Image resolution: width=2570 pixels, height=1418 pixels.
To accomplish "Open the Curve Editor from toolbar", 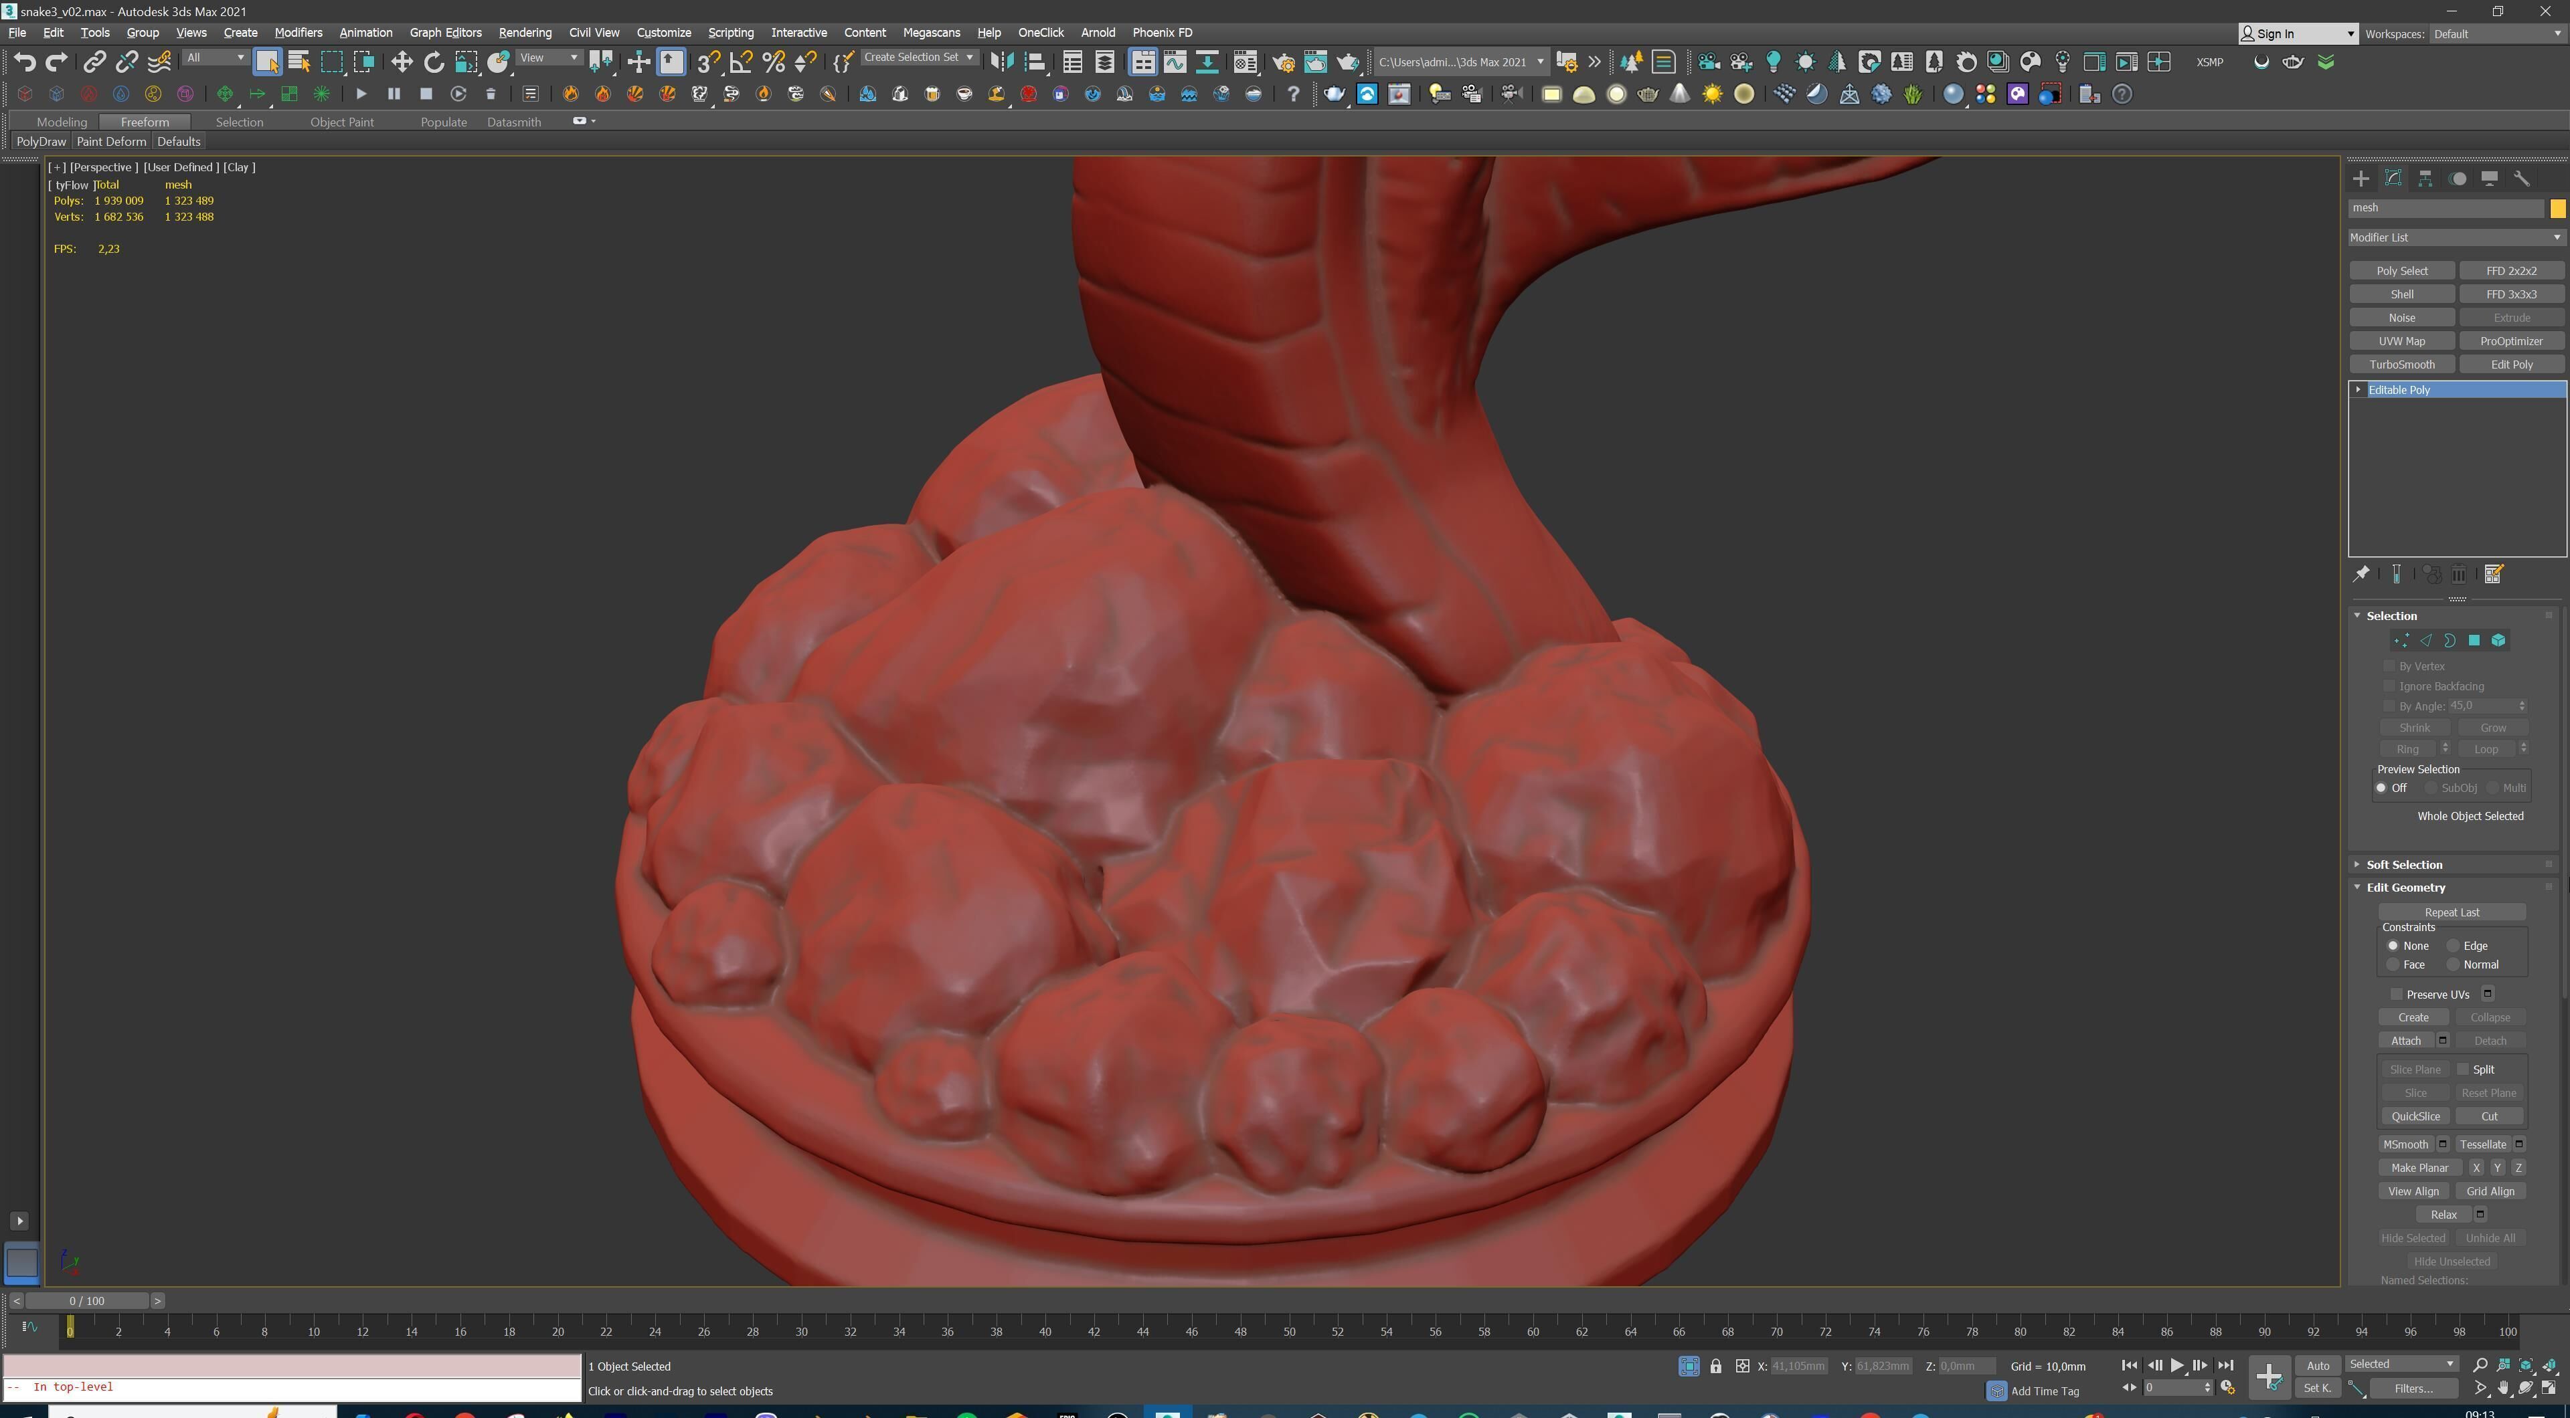I will pyautogui.click(x=1175, y=62).
